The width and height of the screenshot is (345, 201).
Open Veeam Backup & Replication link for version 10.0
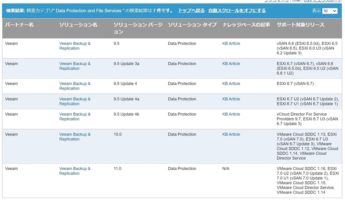click(75, 137)
